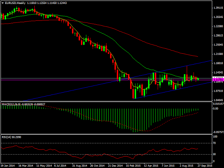Select the 26 Oct 2014 date label

[x=97, y=166]
